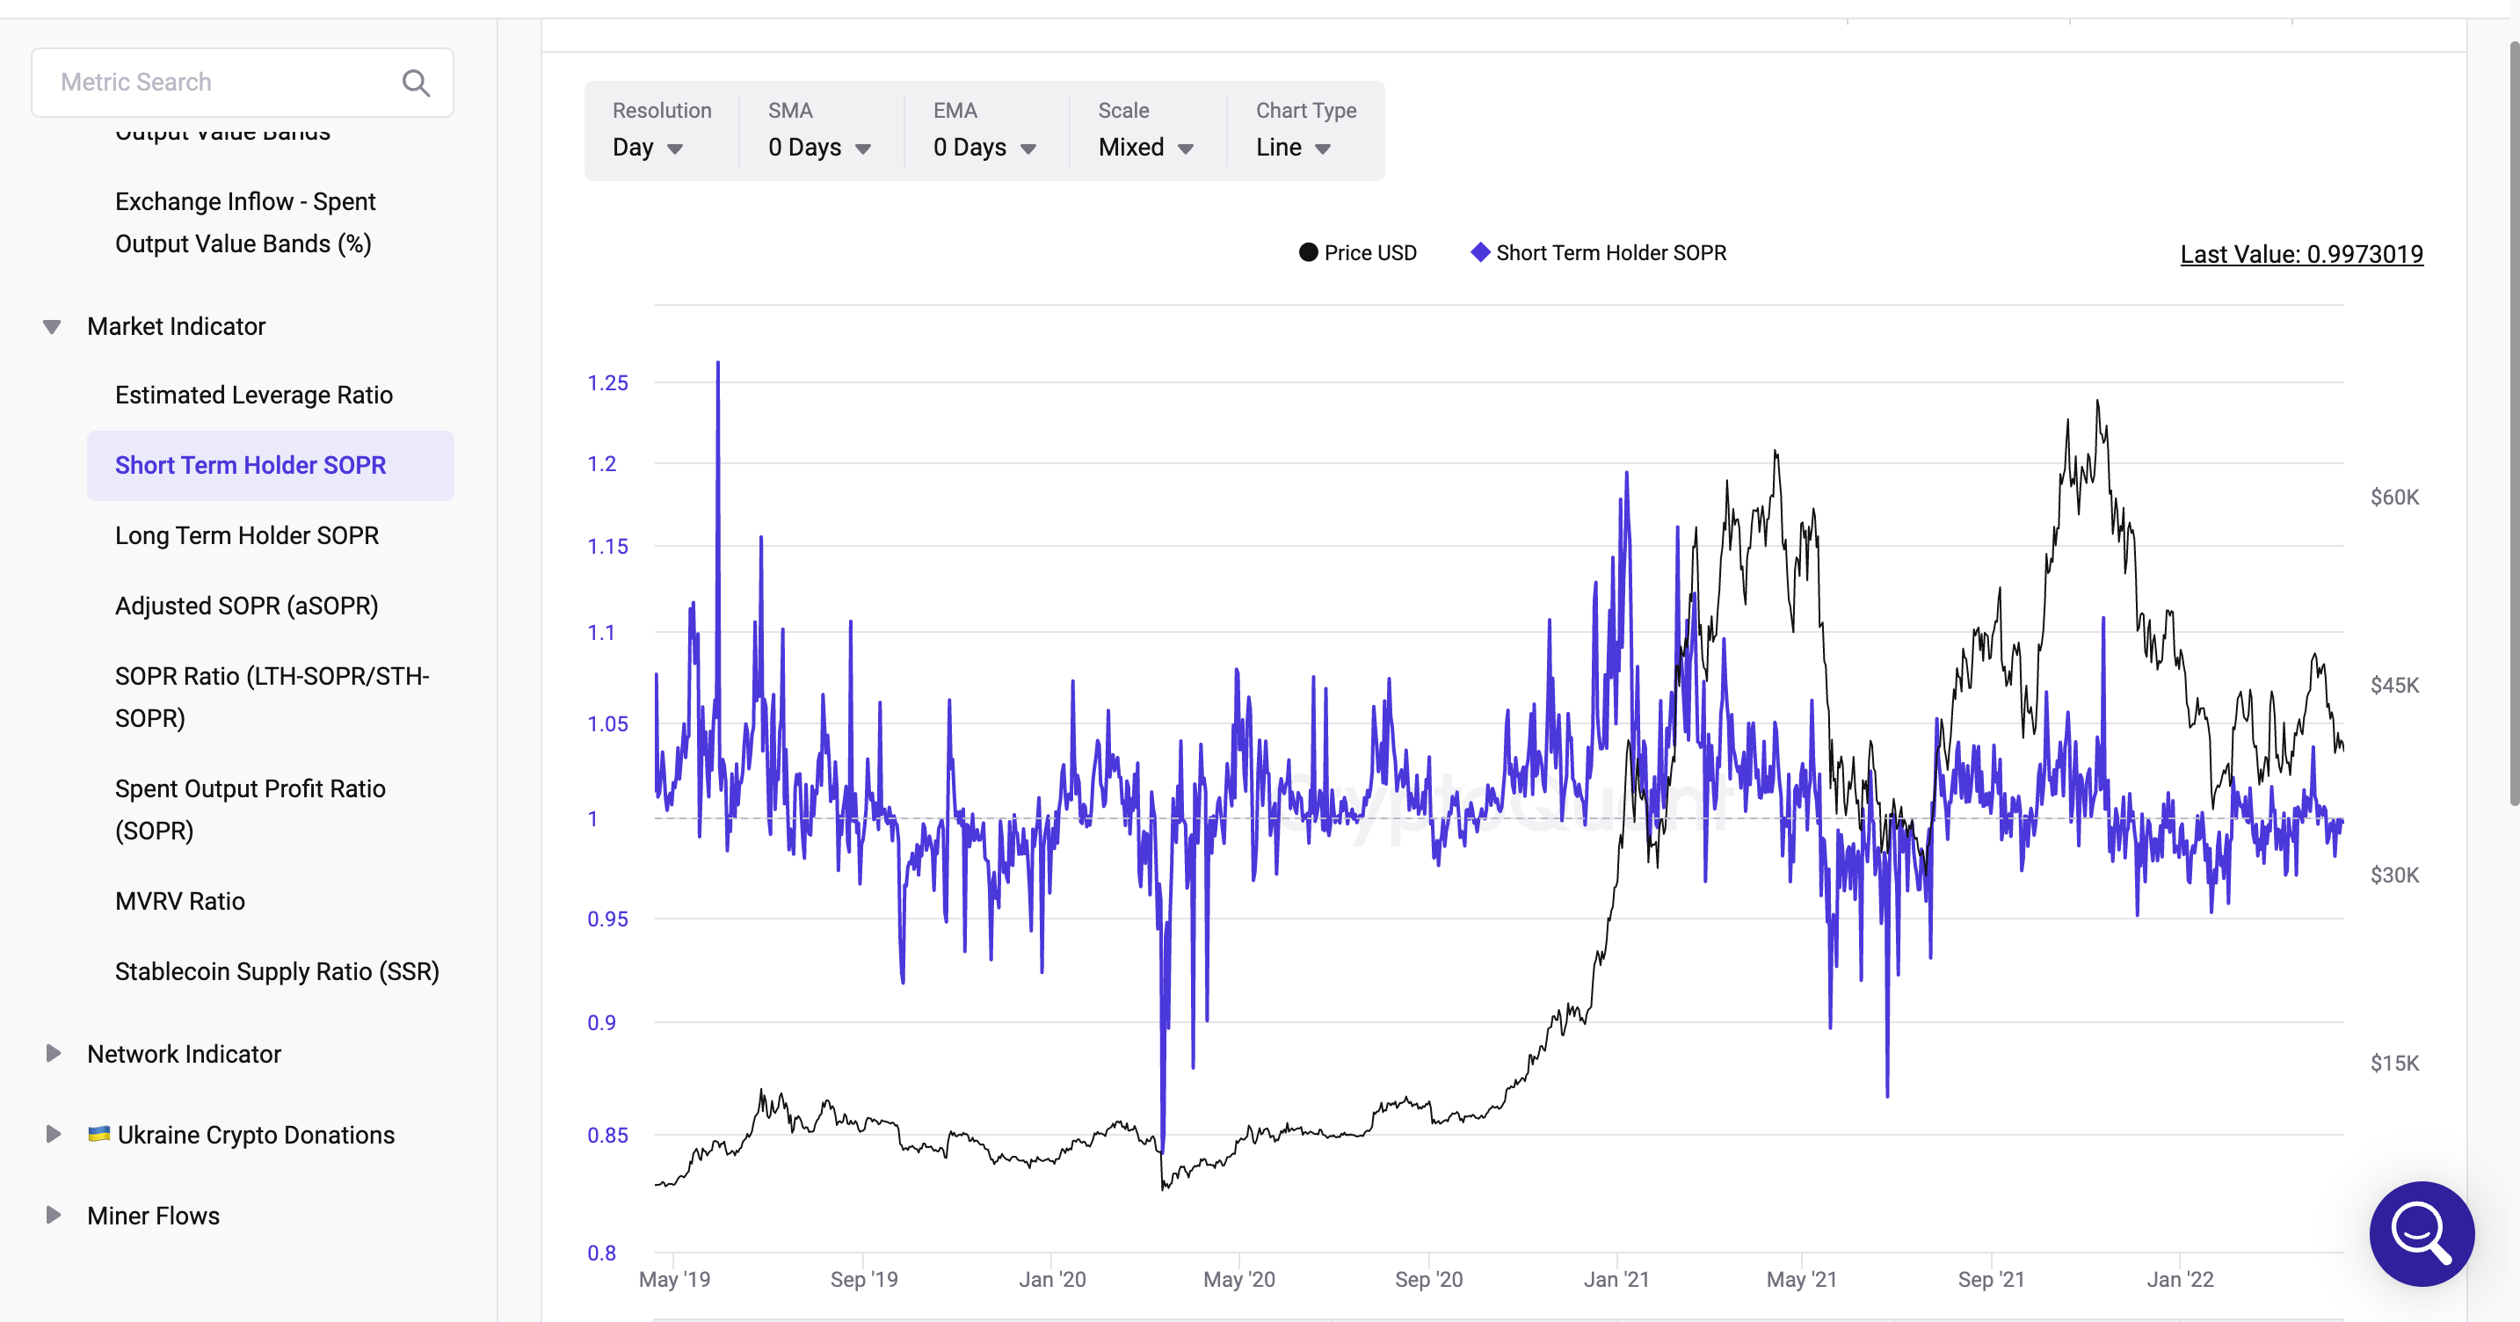Expand the Ukraine Crypto Donations section

click(53, 1134)
